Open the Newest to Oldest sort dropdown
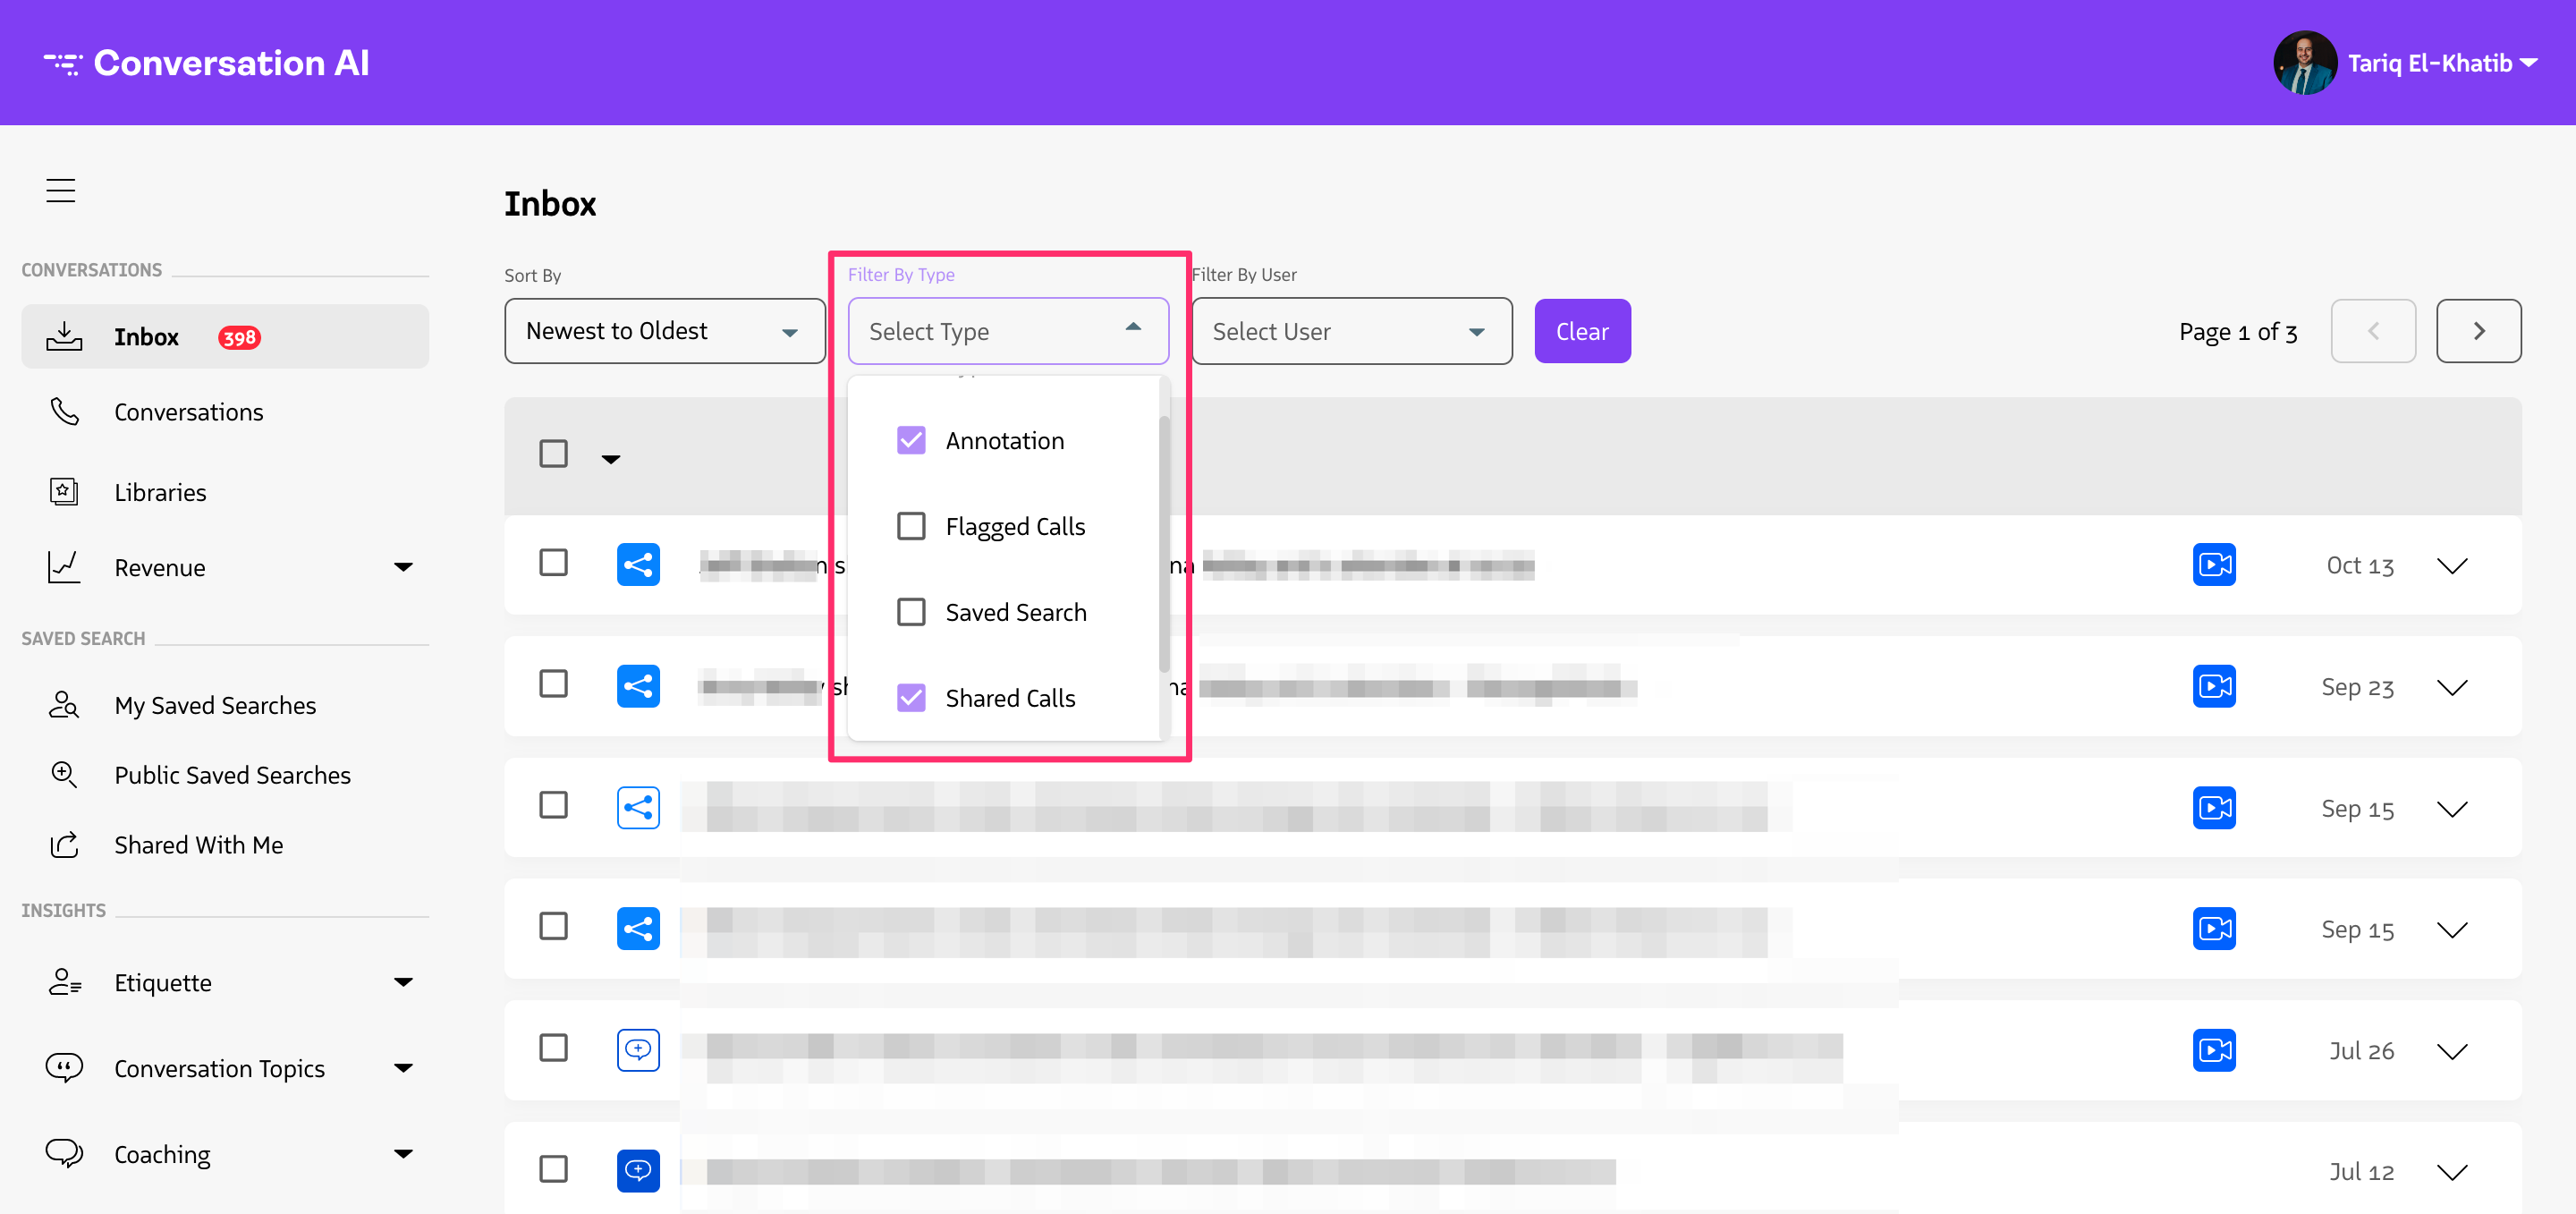Screen dimensions: 2576x1214 pos(664,330)
